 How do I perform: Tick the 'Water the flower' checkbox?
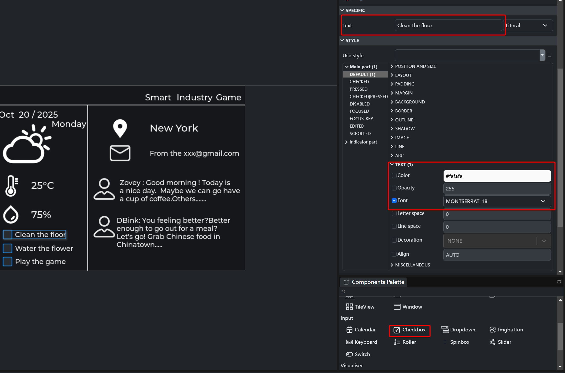[x=7, y=248]
